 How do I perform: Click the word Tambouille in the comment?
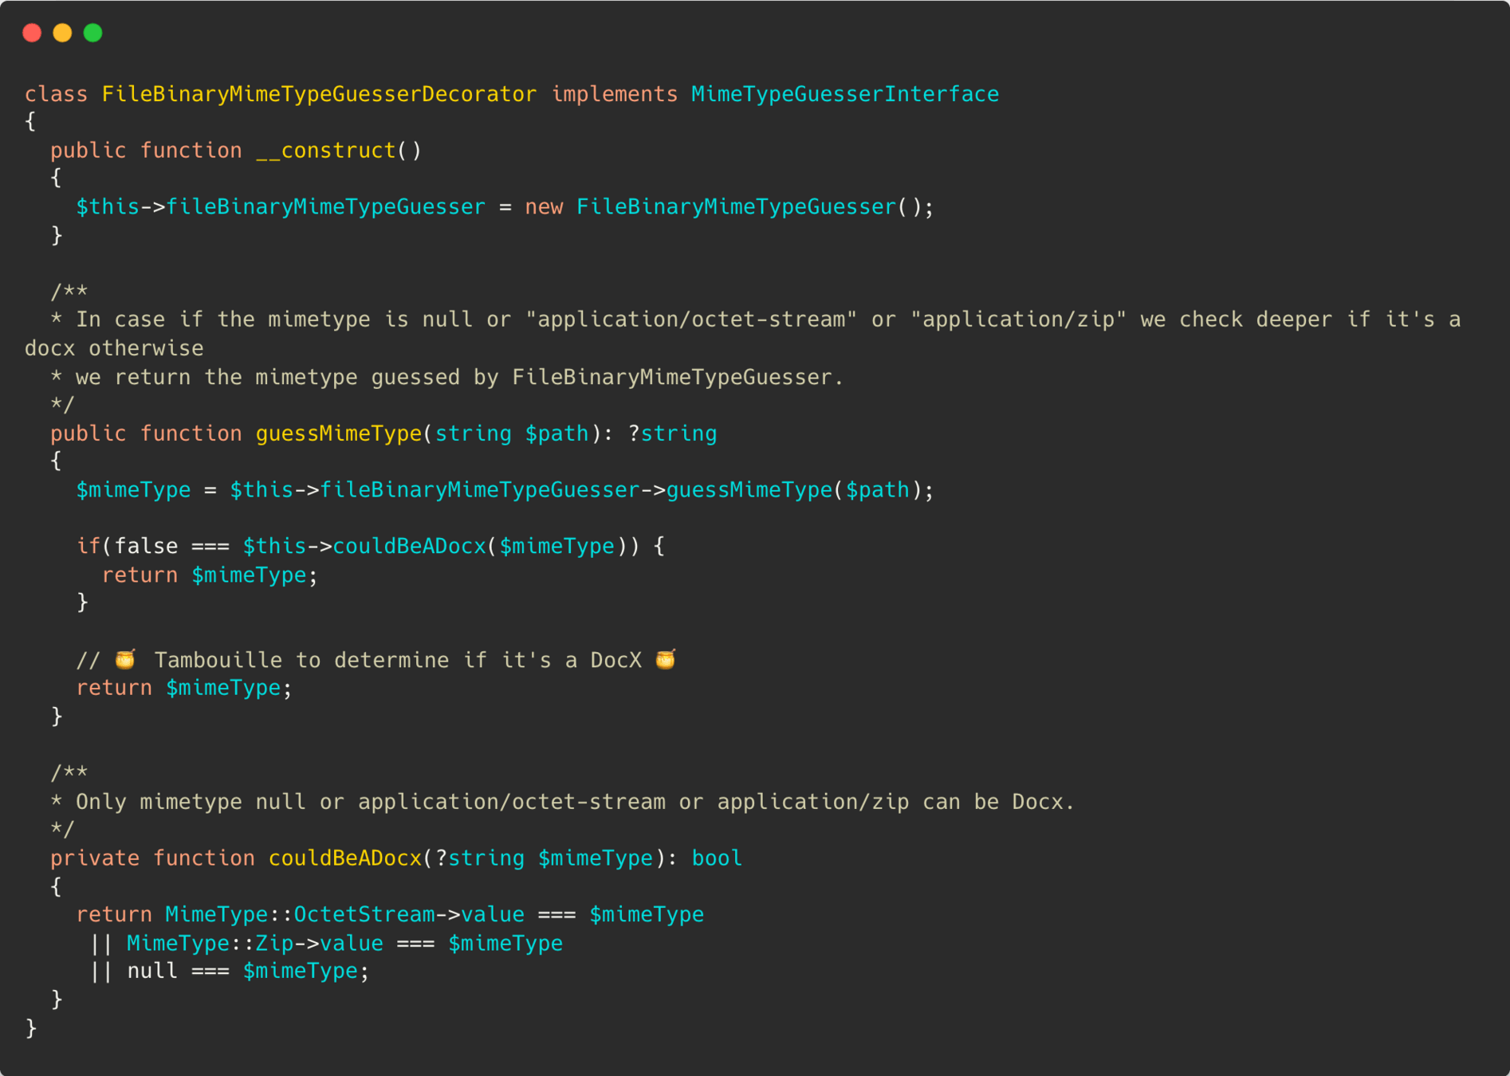pos(218,661)
